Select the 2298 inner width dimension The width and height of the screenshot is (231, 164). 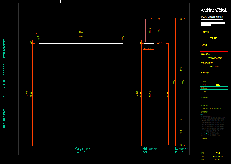[81, 37]
